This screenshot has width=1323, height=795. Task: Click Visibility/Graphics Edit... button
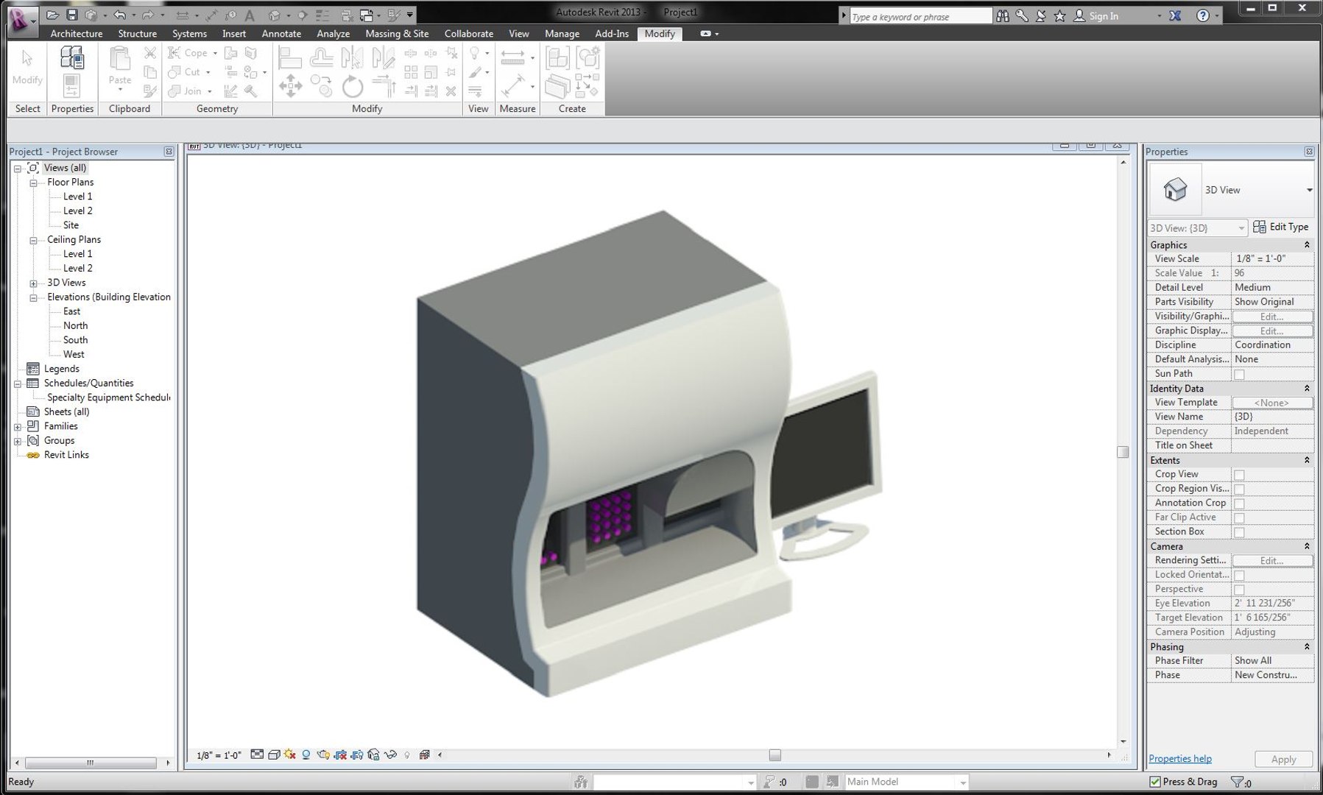click(1272, 317)
